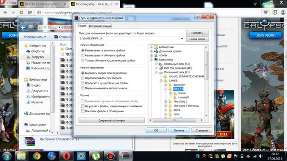Open the Bandicam recorder taskbar icon
This screenshot has width=287, height=161.
click(111, 156)
